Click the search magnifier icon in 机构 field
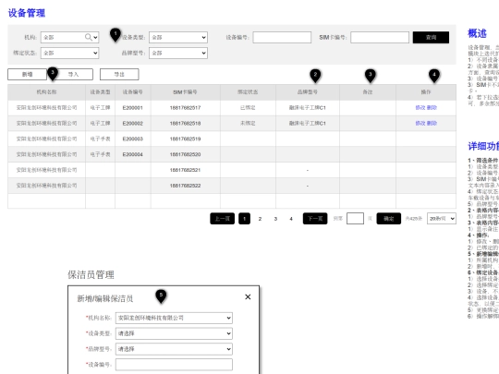 point(88,37)
